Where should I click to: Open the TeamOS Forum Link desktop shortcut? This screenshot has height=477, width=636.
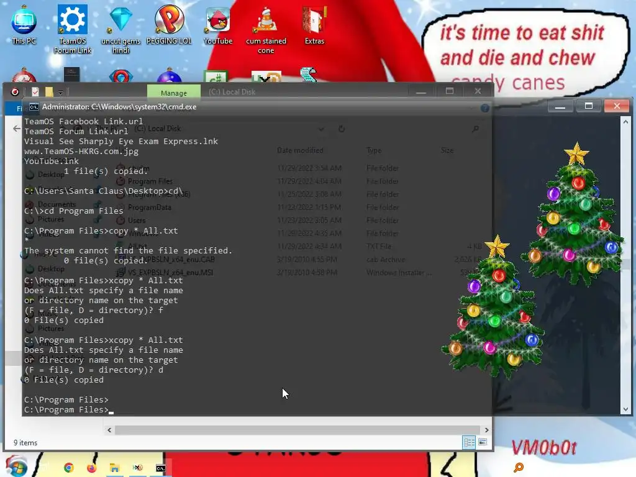click(x=73, y=29)
